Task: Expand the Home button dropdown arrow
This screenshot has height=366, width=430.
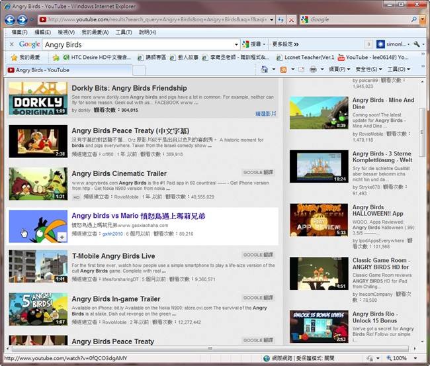Action: pyautogui.click(x=273, y=69)
